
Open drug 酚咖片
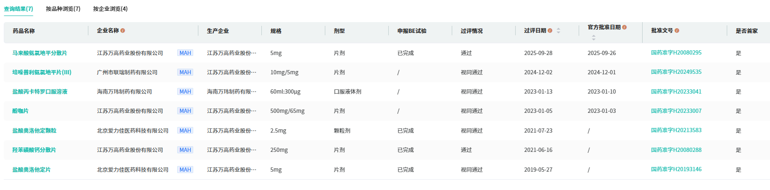click(20, 111)
